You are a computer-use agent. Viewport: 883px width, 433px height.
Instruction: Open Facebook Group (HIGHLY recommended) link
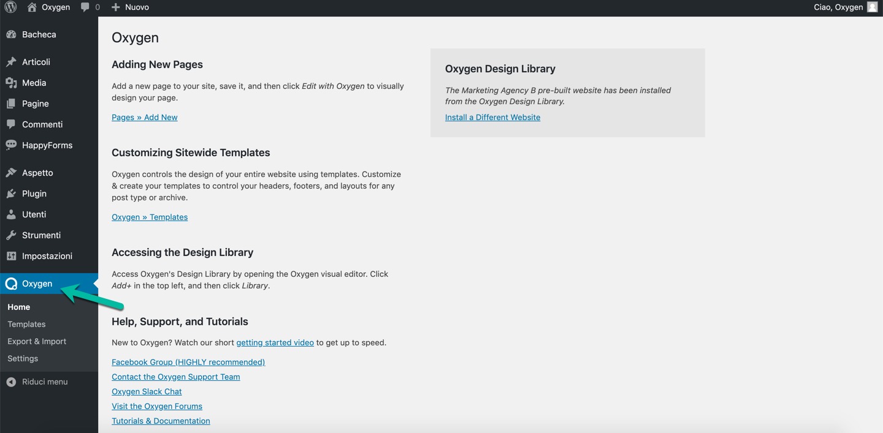coord(188,362)
